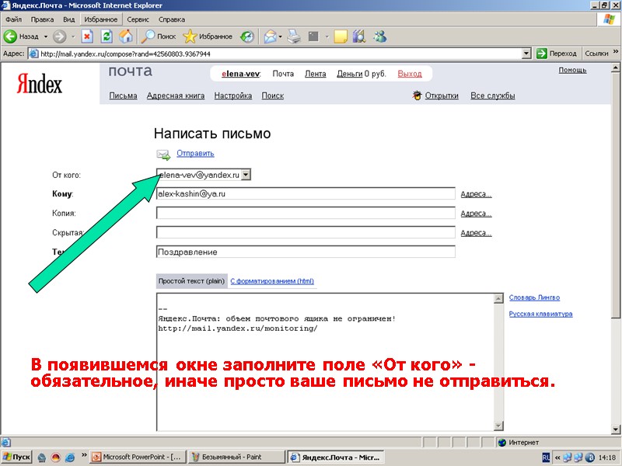Open the Файл menu
This screenshot has width=622, height=466.
14,19
